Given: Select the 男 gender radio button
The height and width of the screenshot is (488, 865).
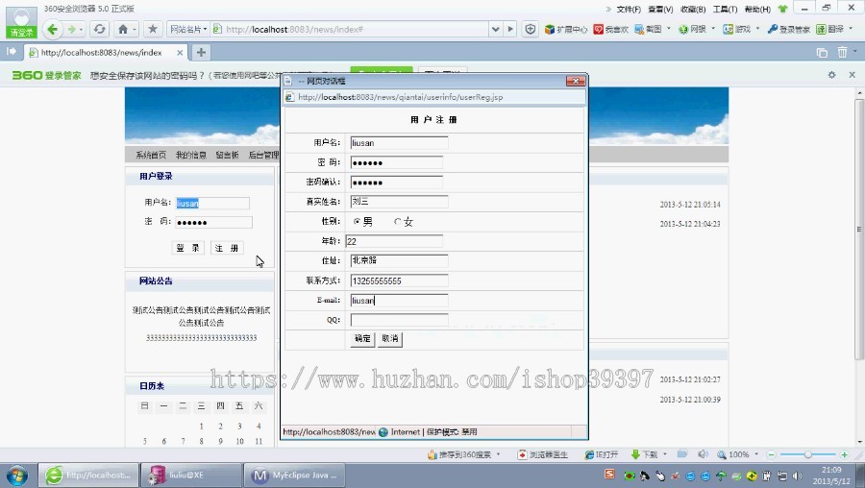Looking at the screenshot, I should pyautogui.click(x=357, y=221).
